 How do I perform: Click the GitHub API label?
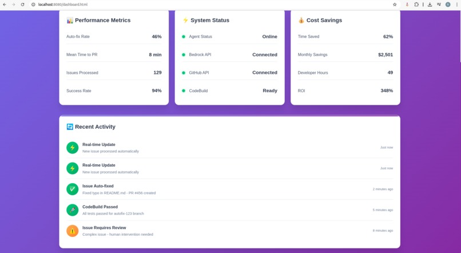click(x=199, y=73)
